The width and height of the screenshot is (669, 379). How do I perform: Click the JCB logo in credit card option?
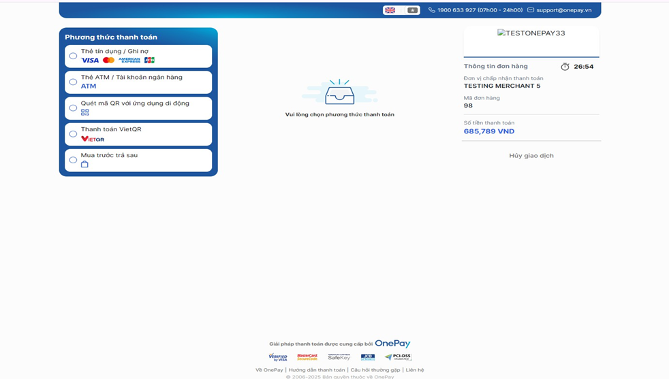point(149,61)
